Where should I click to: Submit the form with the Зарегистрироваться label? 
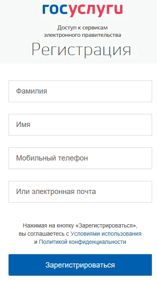click(x=80, y=265)
